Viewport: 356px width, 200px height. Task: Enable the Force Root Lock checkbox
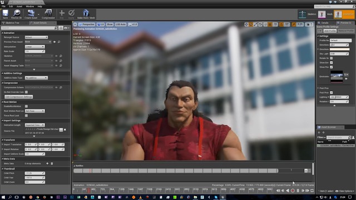click(26, 116)
